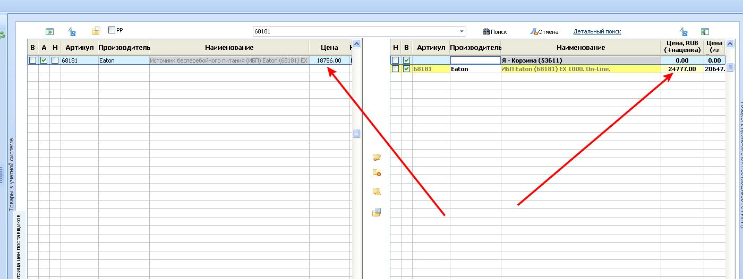
Task: Click the left table 68181 article cell
Action: (80, 60)
